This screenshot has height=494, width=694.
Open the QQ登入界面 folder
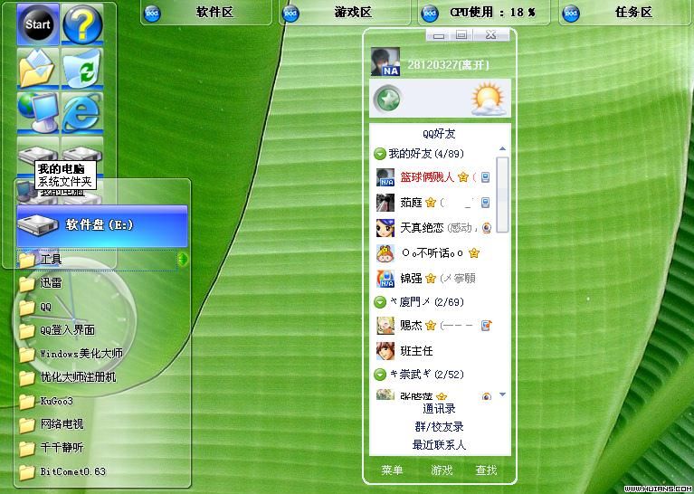57,330
